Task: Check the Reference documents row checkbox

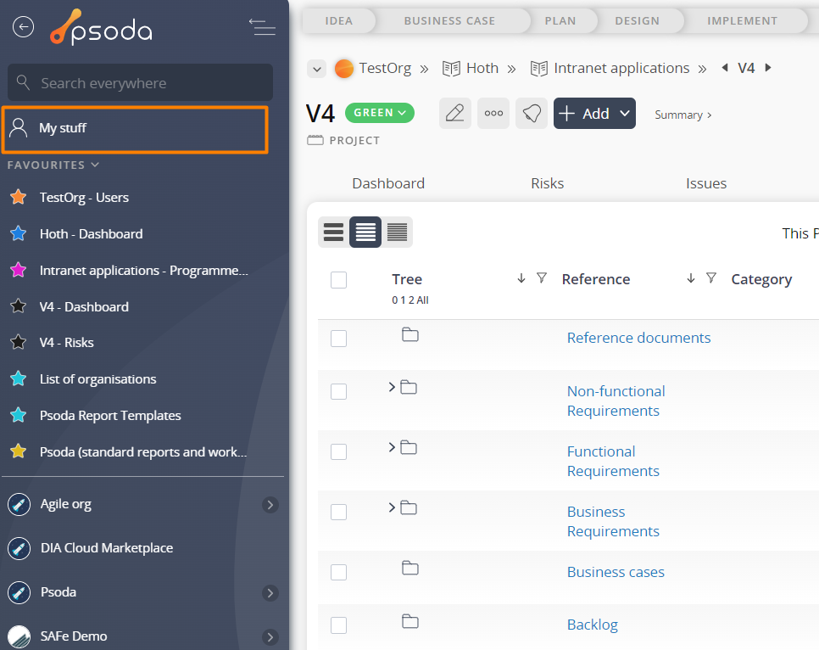Action: 338,339
